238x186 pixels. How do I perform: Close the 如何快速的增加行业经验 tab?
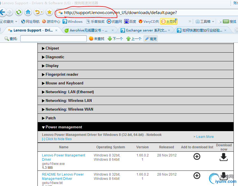(225, 30)
